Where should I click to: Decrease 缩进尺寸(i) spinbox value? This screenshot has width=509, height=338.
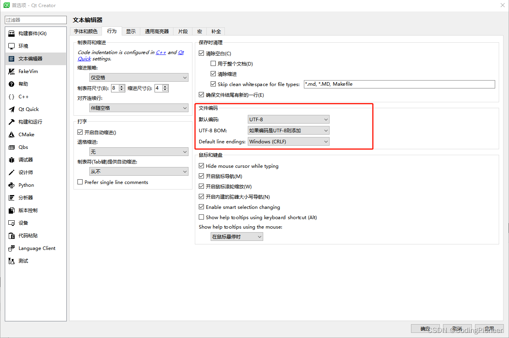pyautogui.click(x=165, y=90)
